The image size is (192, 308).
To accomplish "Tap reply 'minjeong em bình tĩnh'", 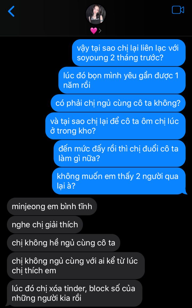I will point(52,206).
